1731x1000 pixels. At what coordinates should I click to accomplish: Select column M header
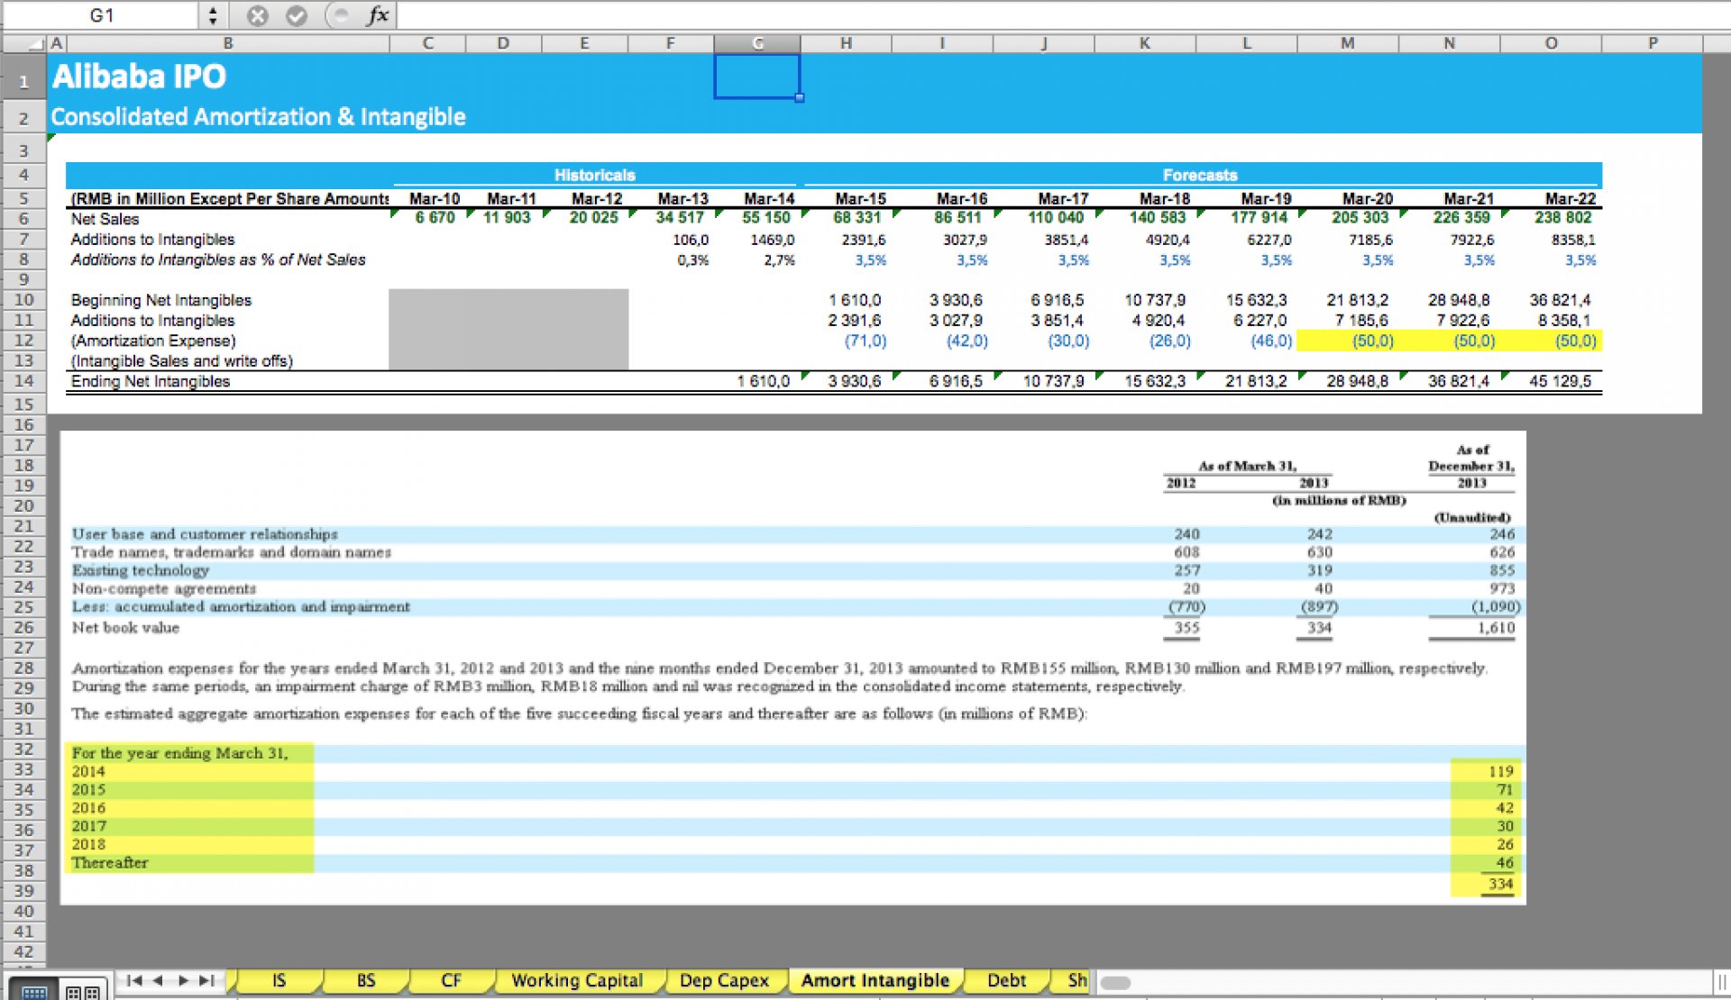1347,43
